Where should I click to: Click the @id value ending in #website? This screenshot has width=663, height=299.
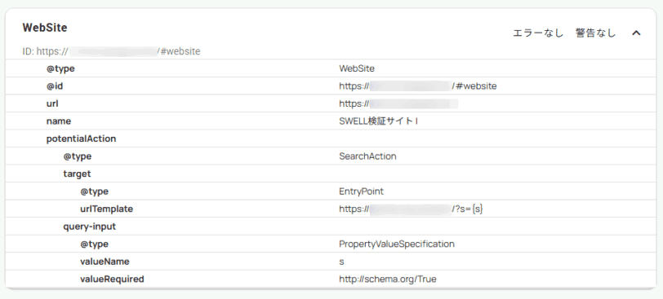(x=418, y=86)
